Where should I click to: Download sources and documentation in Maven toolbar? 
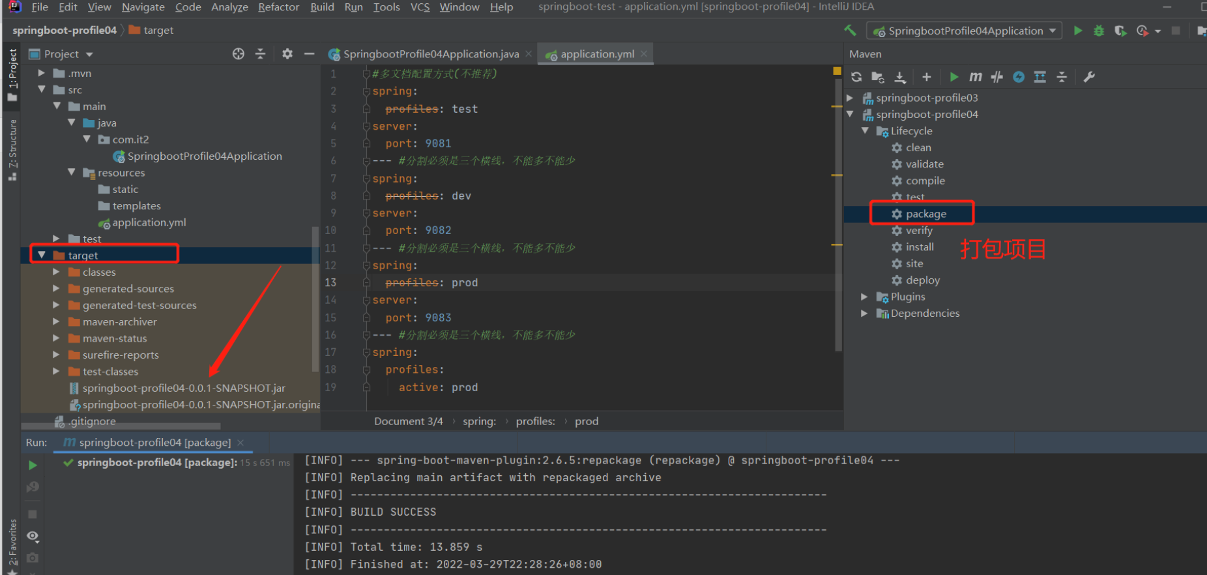tap(900, 77)
